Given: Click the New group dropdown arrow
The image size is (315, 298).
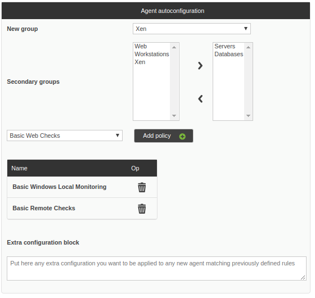Looking at the screenshot, I should 245,29.
